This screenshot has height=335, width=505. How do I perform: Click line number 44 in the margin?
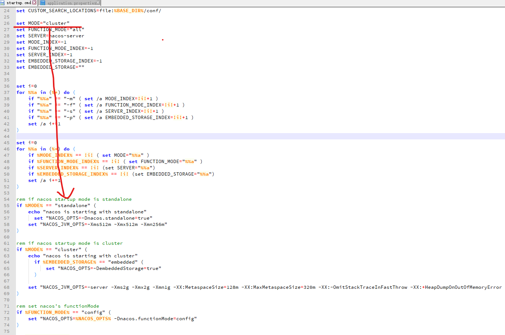point(7,136)
